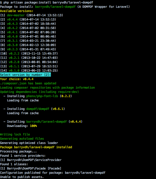Click 'Unable to publish assets.' line
Image resolution: width=156 pixels, height=179 pixels.
22,177
